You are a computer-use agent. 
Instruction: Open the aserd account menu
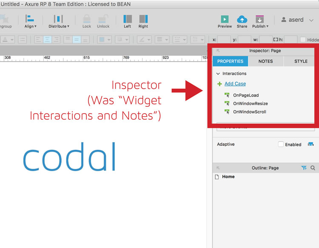(297, 20)
